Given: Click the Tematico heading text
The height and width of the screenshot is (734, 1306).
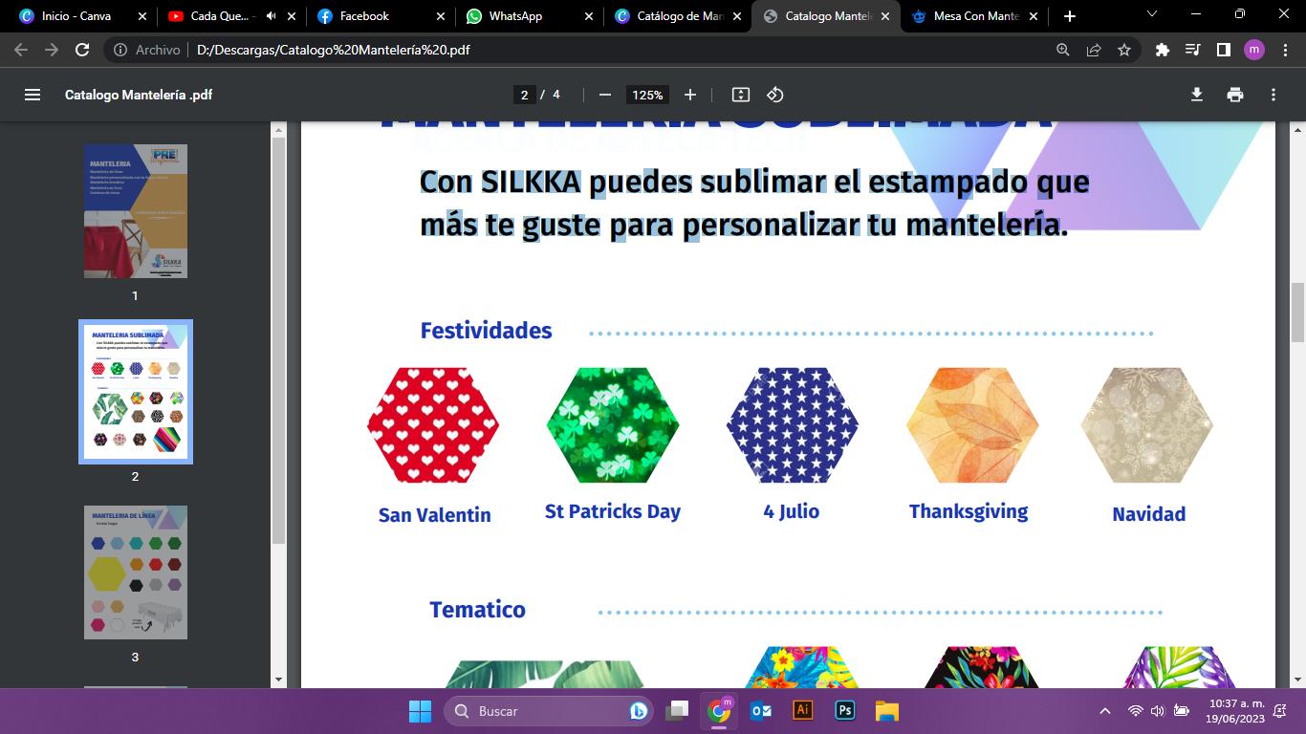Looking at the screenshot, I should click(477, 610).
